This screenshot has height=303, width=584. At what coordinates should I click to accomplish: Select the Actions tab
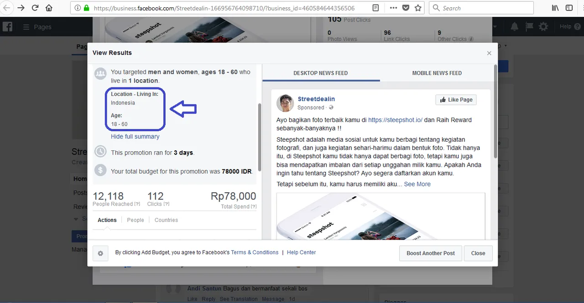(107, 220)
